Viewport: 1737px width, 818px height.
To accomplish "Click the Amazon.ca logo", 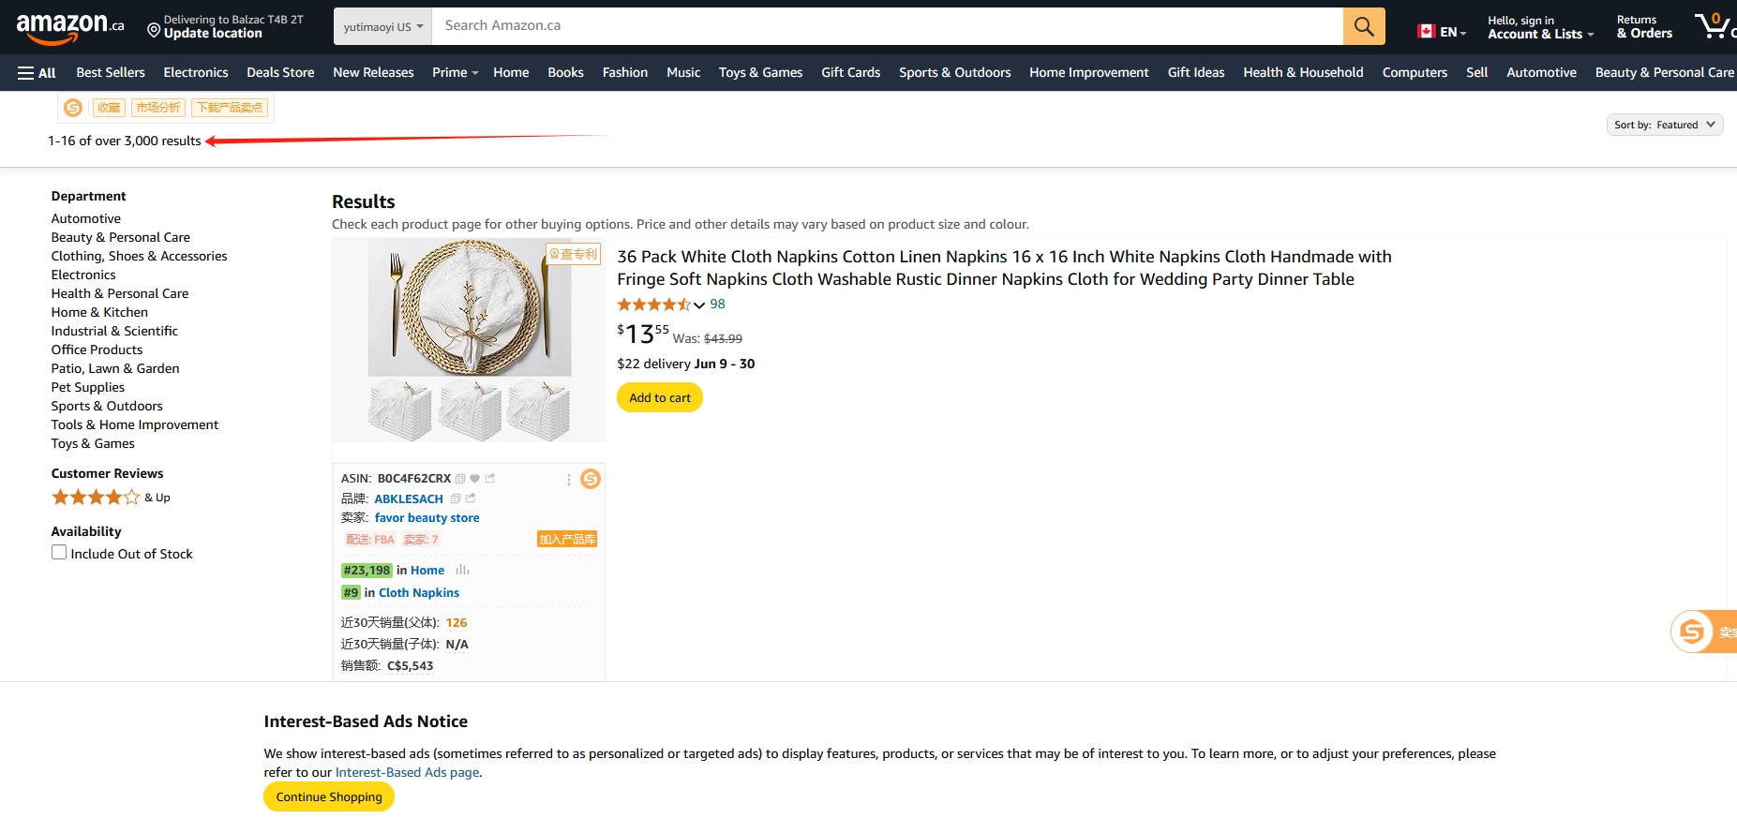I will click(x=69, y=27).
